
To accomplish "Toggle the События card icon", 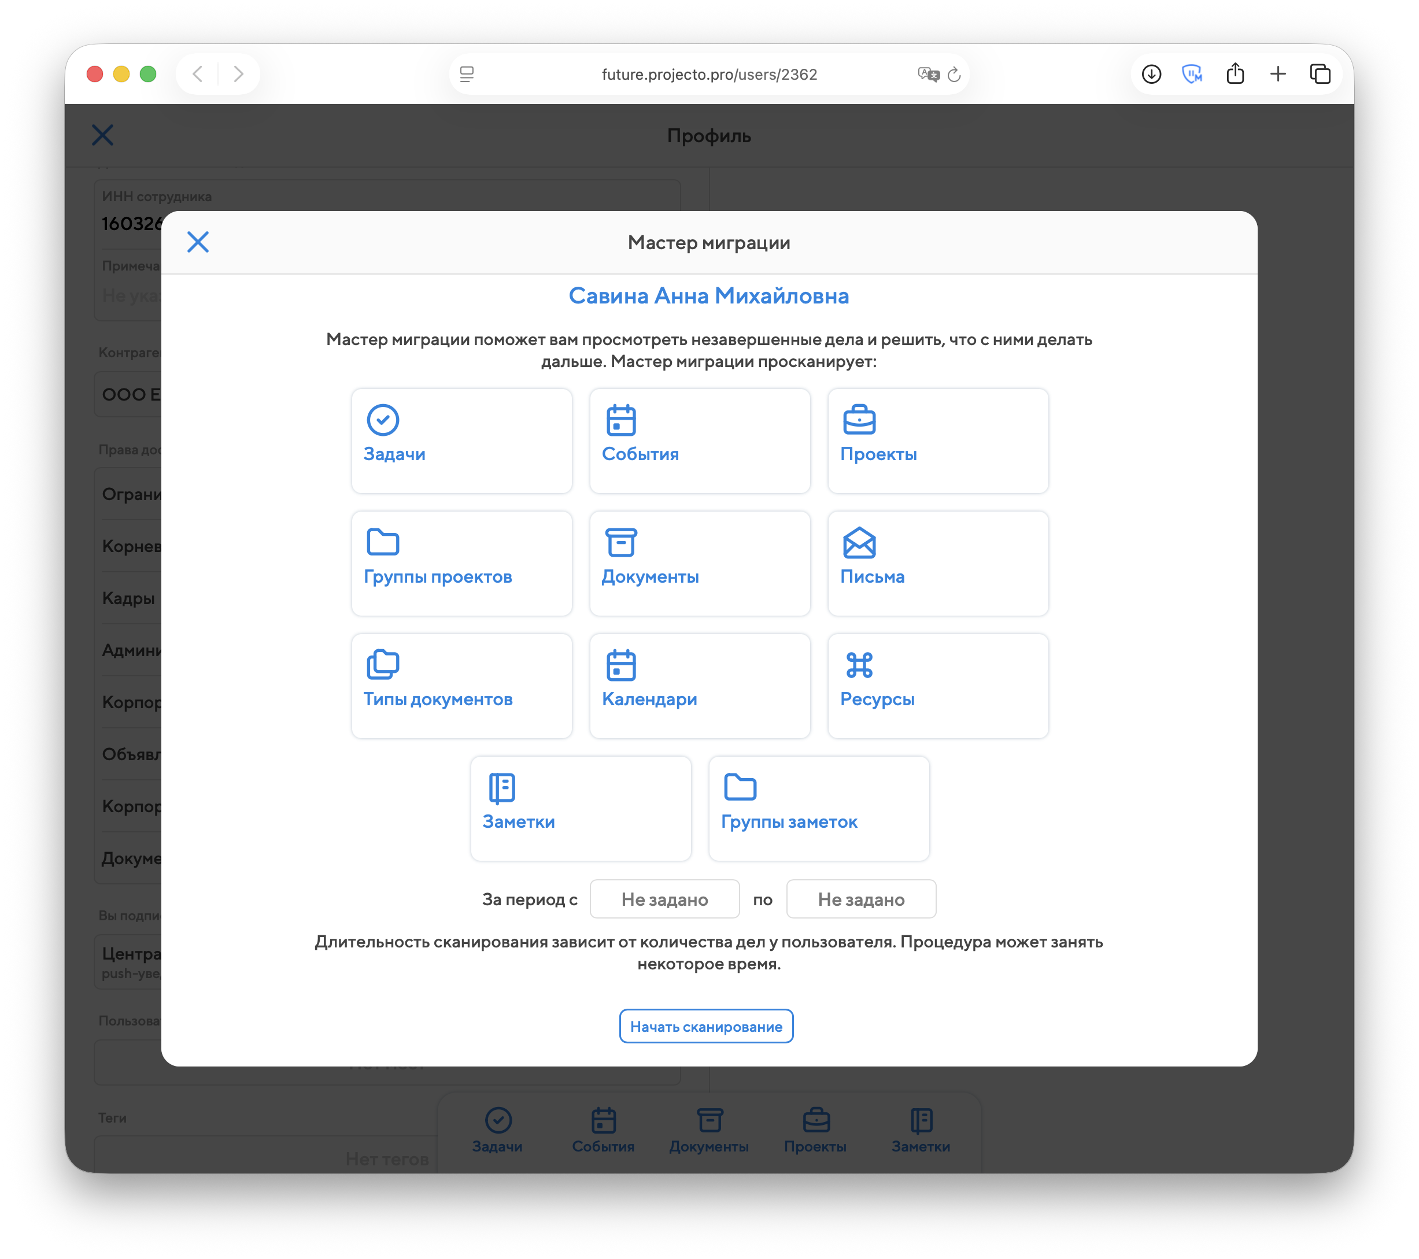I will pyautogui.click(x=620, y=420).
